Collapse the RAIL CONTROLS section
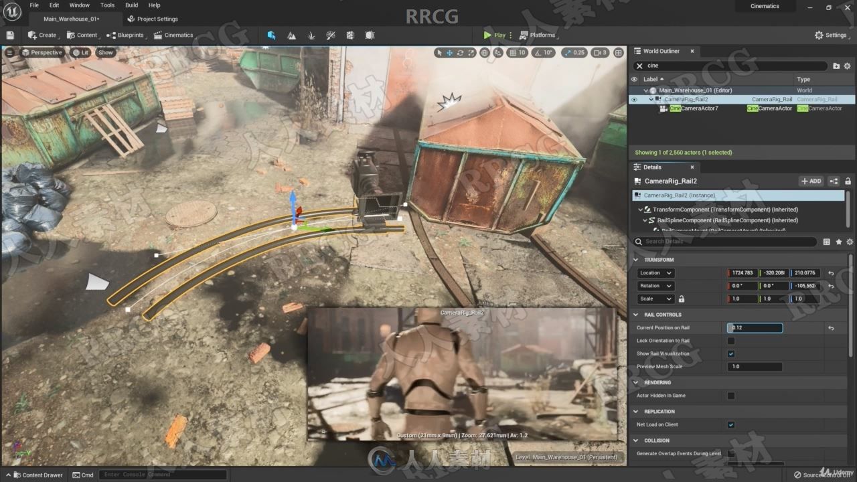The width and height of the screenshot is (857, 482). (636, 315)
